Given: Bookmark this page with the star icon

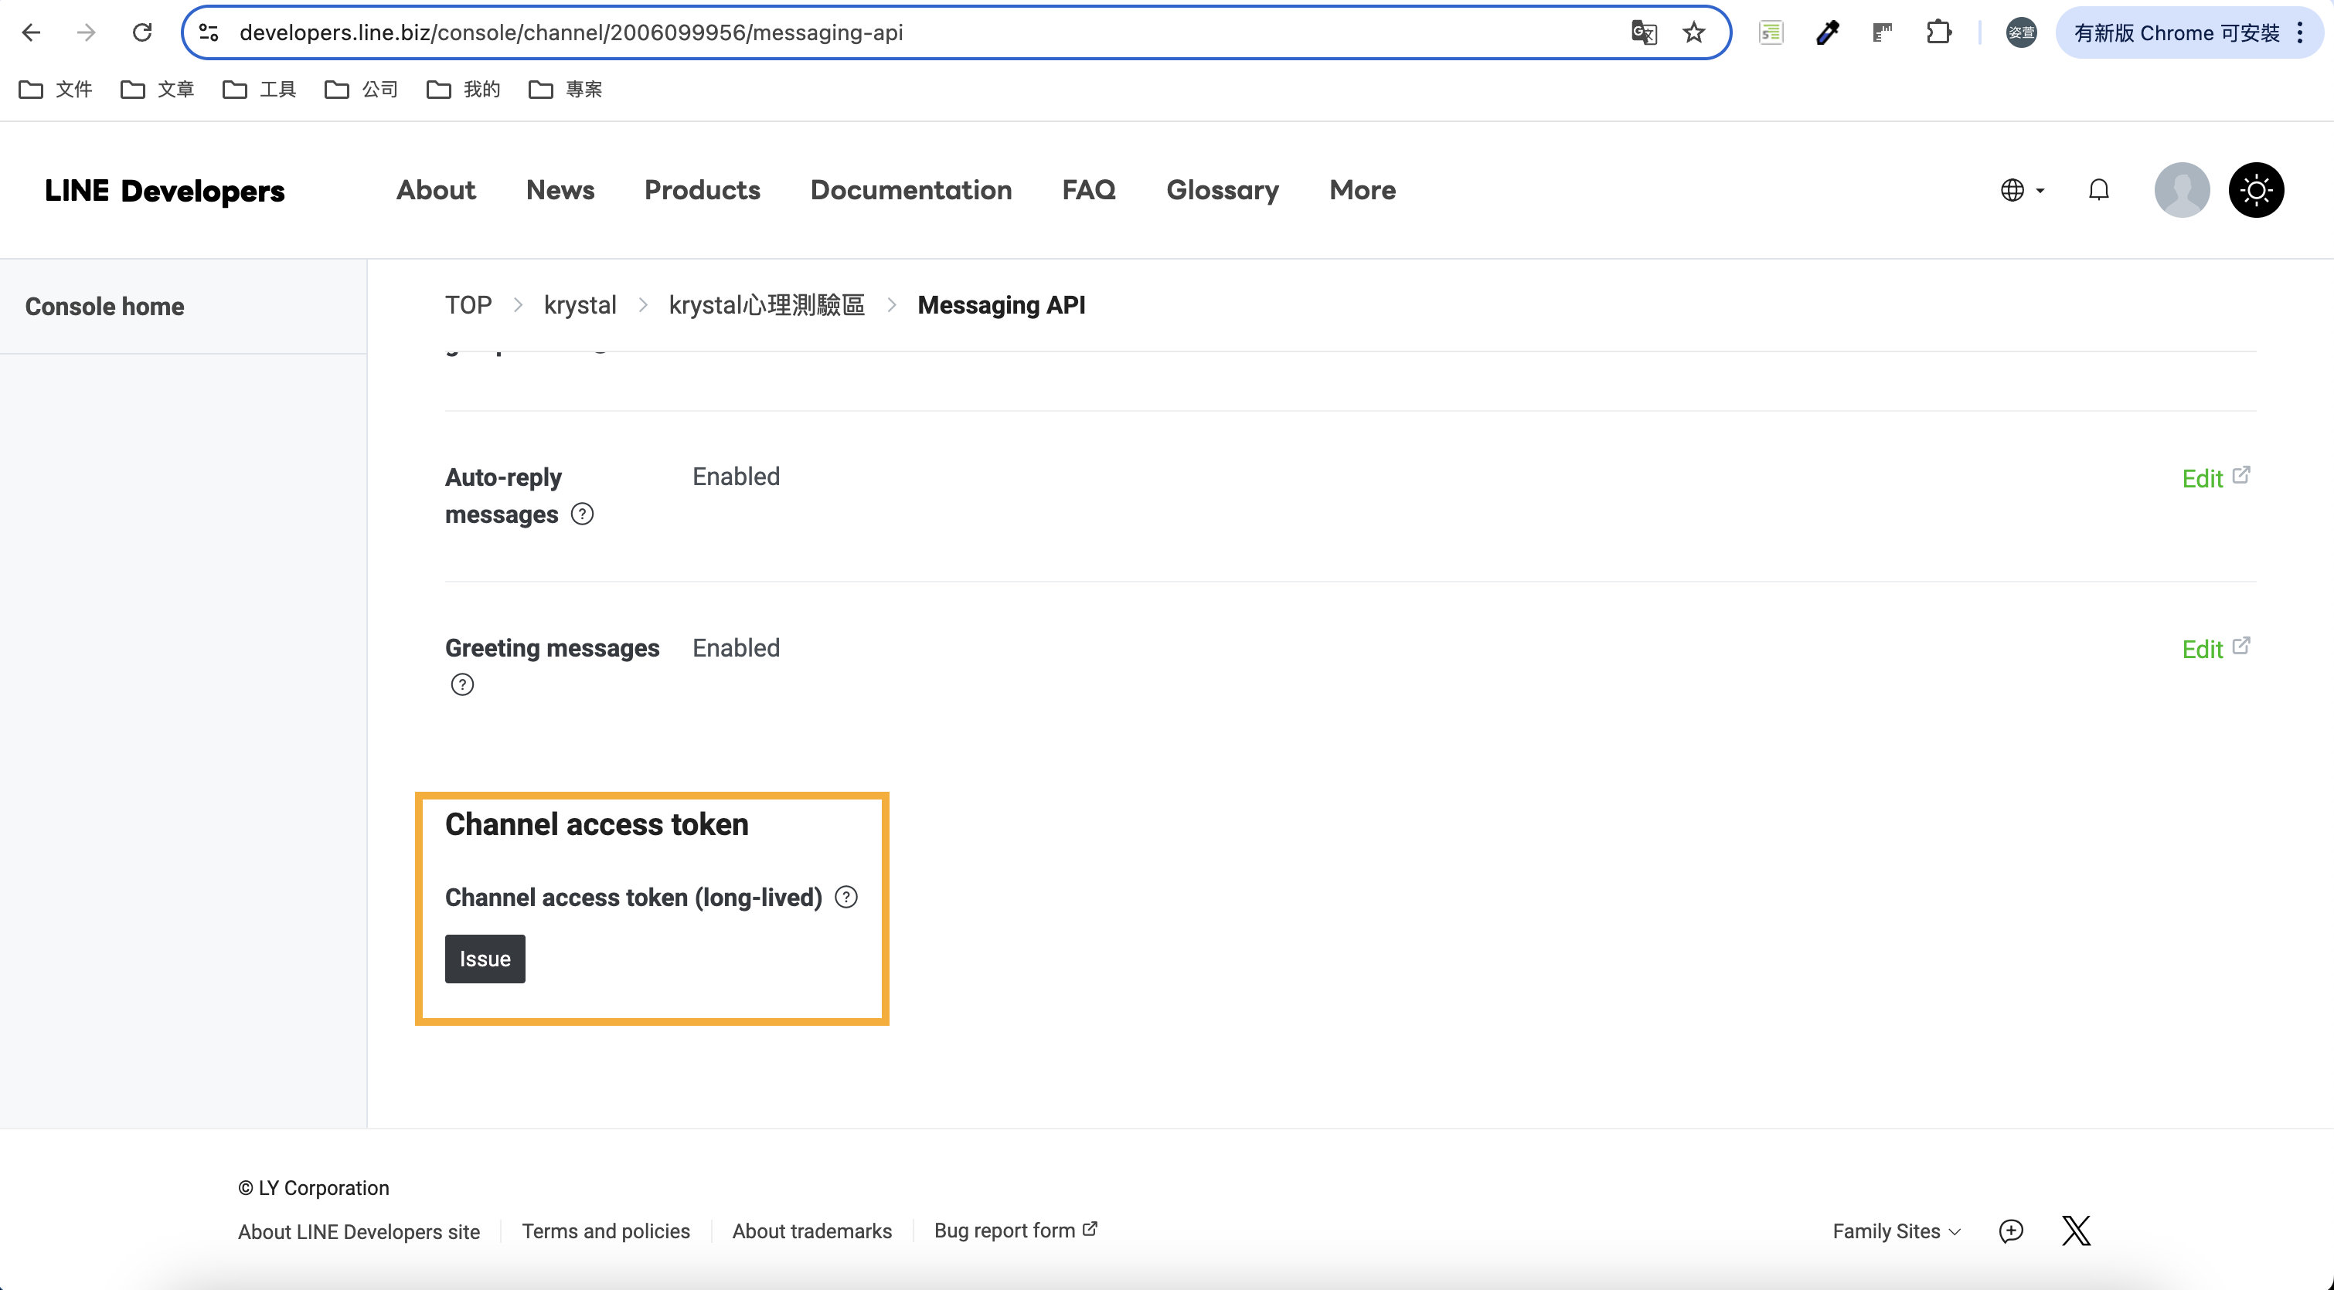Looking at the screenshot, I should 1693,32.
